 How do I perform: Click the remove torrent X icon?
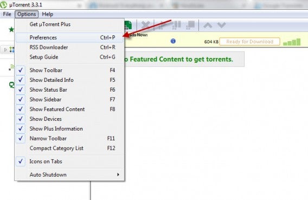pyautogui.click(x=146, y=25)
